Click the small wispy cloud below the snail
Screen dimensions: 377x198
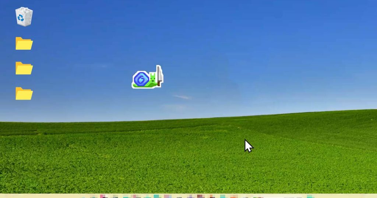182,97
